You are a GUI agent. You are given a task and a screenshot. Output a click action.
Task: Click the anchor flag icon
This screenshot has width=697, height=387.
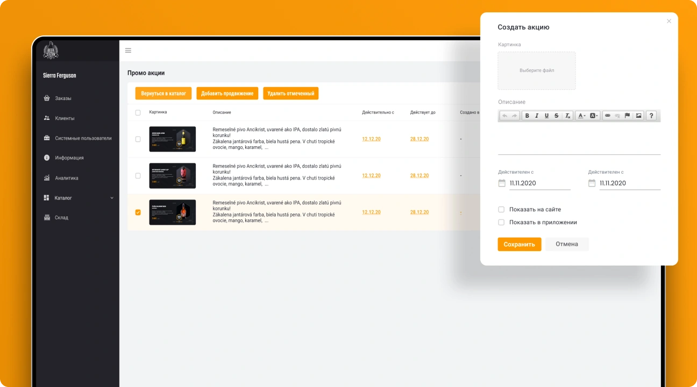tap(627, 116)
